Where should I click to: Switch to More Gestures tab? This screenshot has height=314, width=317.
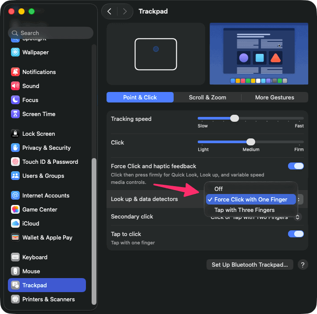[x=274, y=97]
